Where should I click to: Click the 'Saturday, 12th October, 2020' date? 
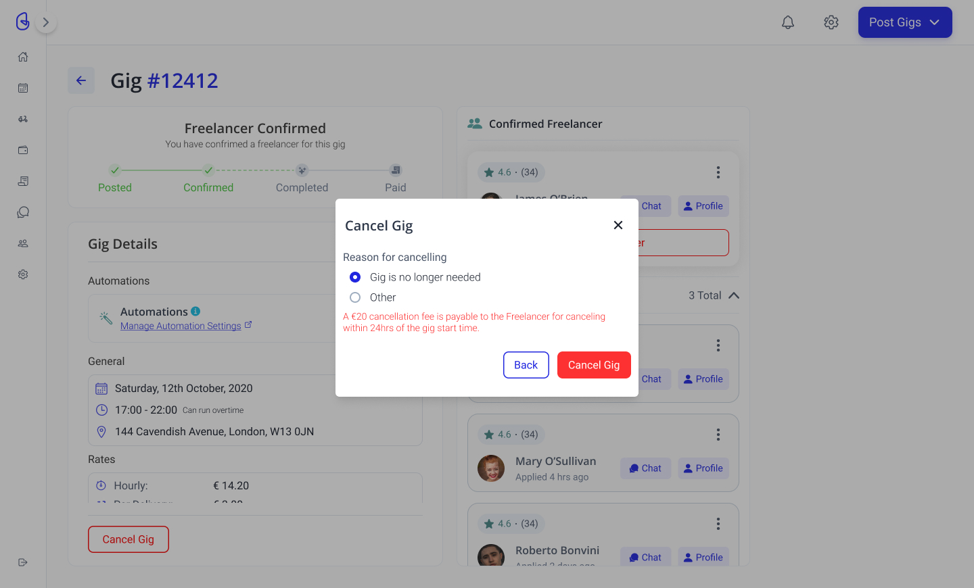[184, 389]
